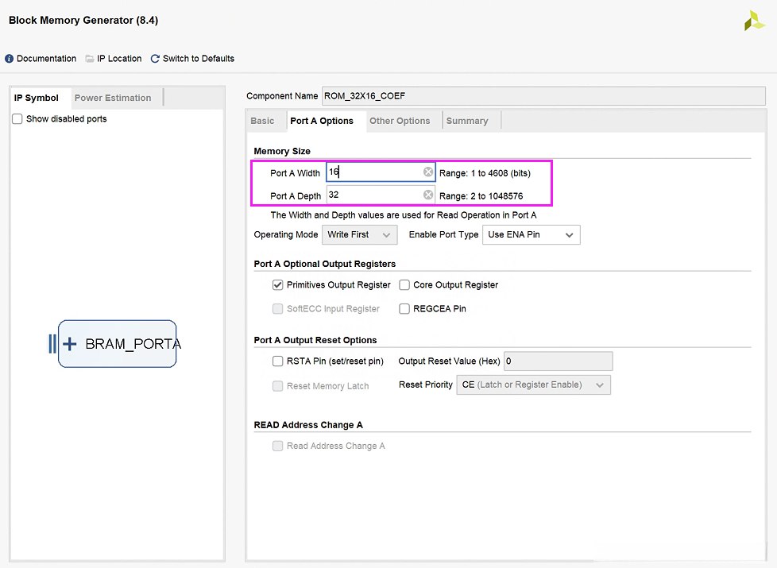The width and height of the screenshot is (777, 568).
Task: Enable RSTA Pin set/reset pin checkbox
Action: click(x=278, y=361)
